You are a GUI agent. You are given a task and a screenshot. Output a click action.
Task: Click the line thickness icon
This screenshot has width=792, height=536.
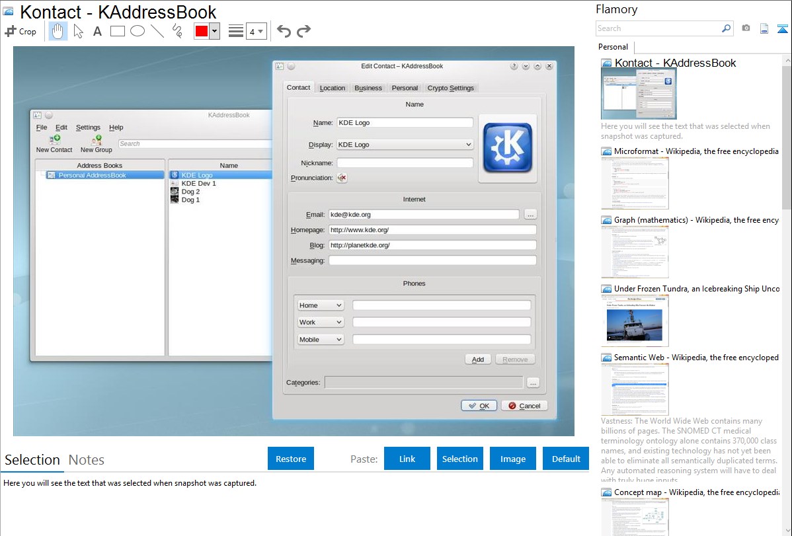pos(236,31)
